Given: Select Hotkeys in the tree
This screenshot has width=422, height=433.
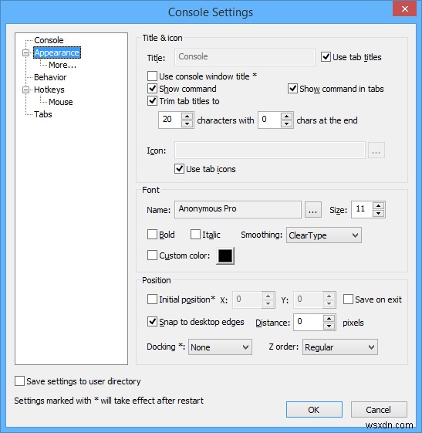Looking at the screenshot, I should click(x=49, y=90).
